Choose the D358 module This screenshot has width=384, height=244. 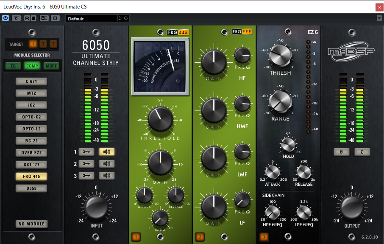coord(31,188)
